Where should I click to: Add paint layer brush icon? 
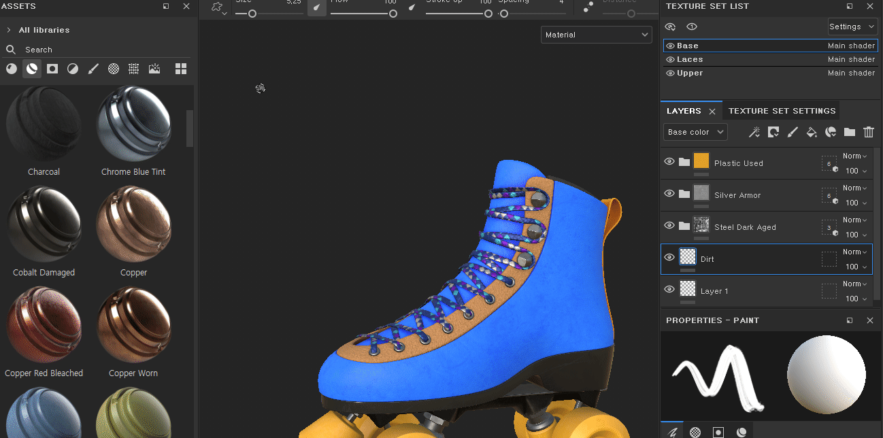pos(793,132)
